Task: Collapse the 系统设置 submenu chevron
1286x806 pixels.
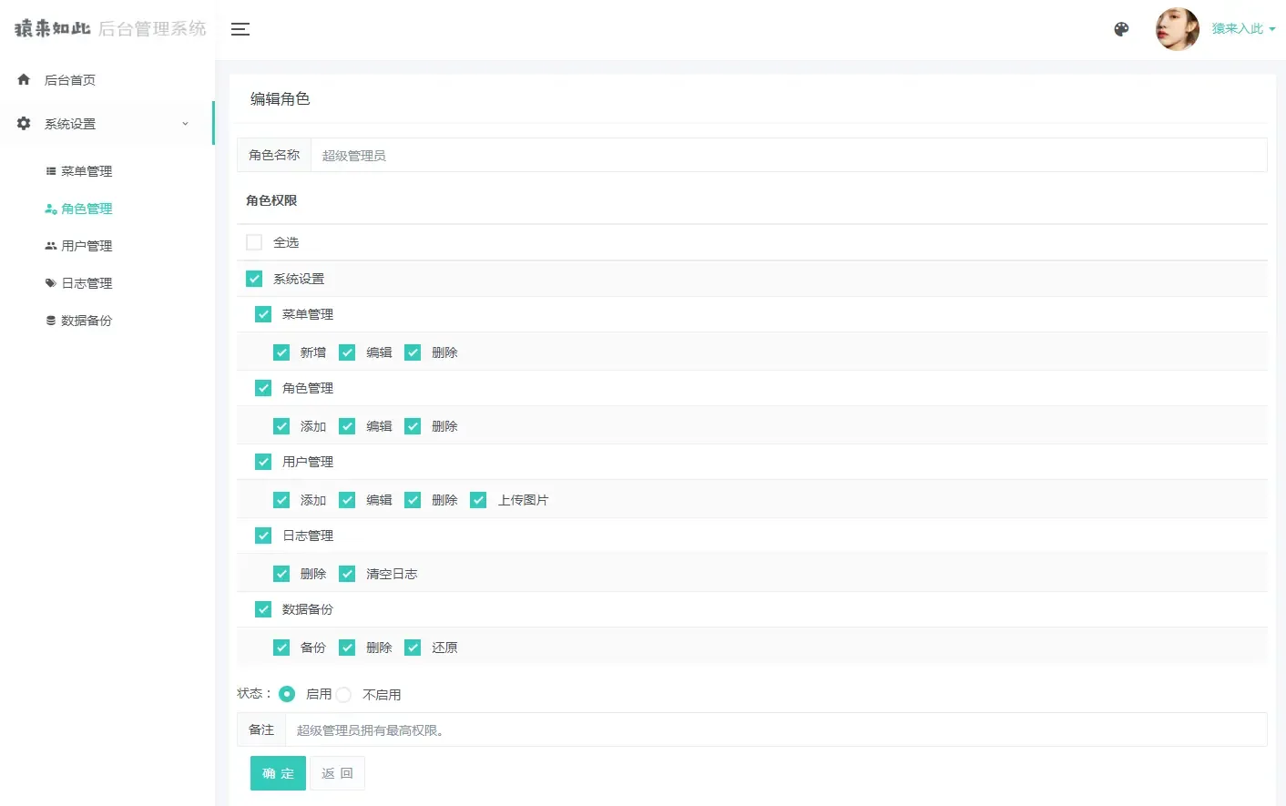Action: pos(185,123)
